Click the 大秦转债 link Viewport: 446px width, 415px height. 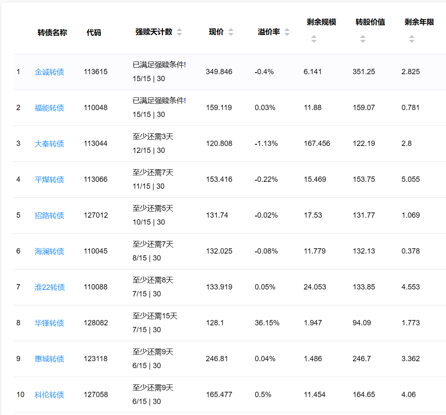tap(49, 144)
